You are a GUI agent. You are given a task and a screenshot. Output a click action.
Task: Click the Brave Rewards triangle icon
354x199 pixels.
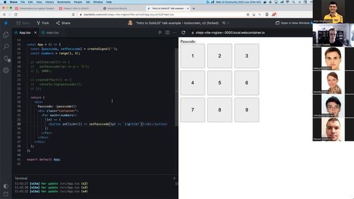[x=273, y=14]
